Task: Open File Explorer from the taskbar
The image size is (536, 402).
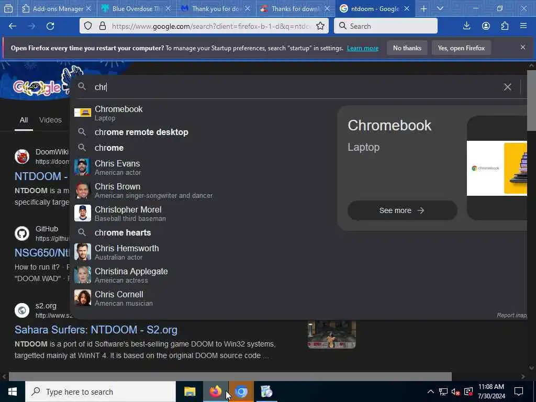Action: tap(189, 392)
